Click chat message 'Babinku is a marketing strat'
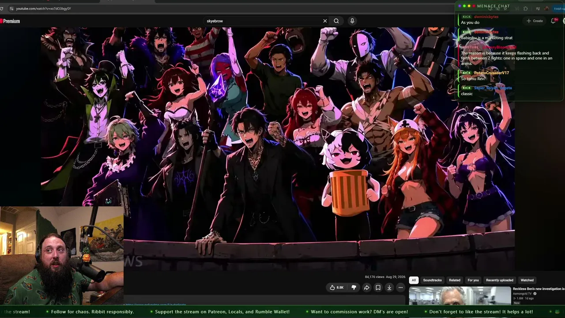The image size is (565, 318). 487,38
